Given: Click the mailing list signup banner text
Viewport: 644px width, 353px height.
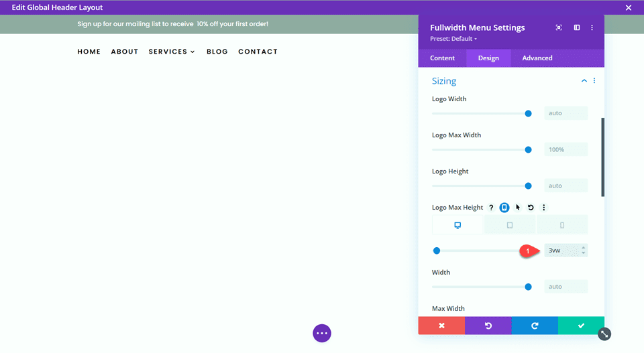Looking at the screenshot, I should [173, 24].
